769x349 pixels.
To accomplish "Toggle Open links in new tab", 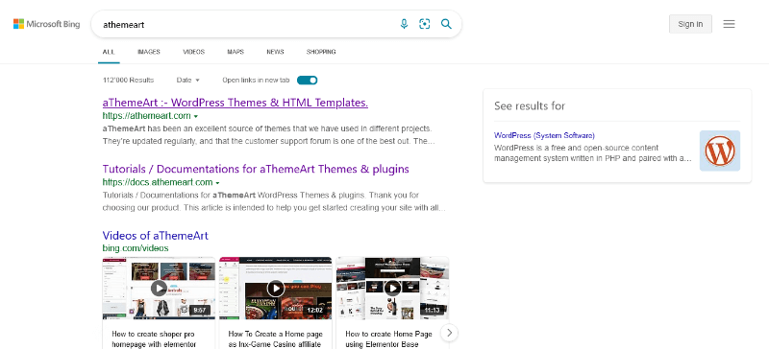I will click(x=307, y=81).
